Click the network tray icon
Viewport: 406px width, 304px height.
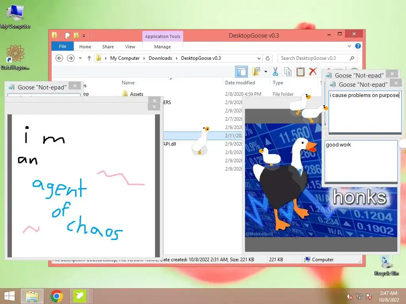click(359, 296)
